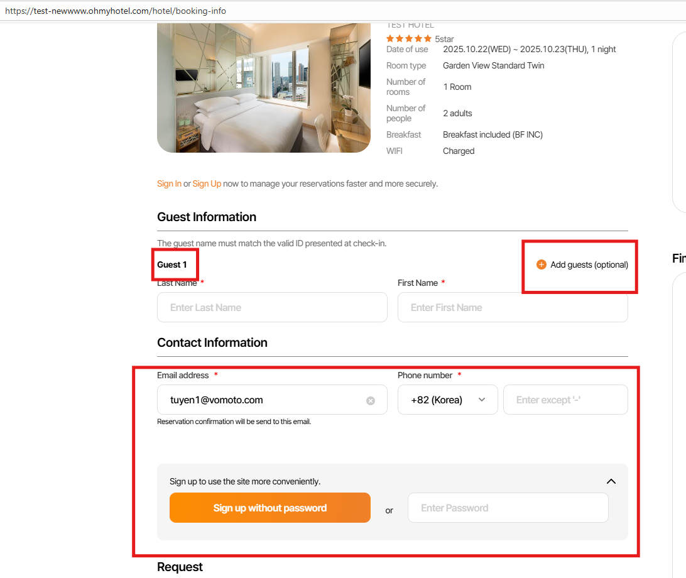Screen dimensions: 686x578
Task: Open the Sign In link
Action: [169, 184]
